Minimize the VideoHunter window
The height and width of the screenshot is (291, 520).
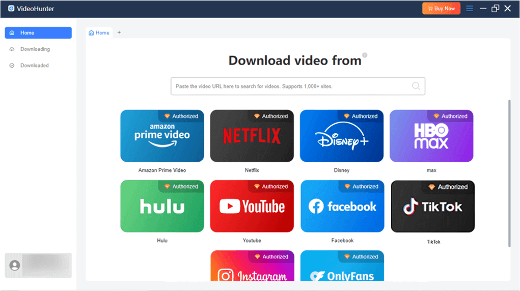click(x=483, y=8)
